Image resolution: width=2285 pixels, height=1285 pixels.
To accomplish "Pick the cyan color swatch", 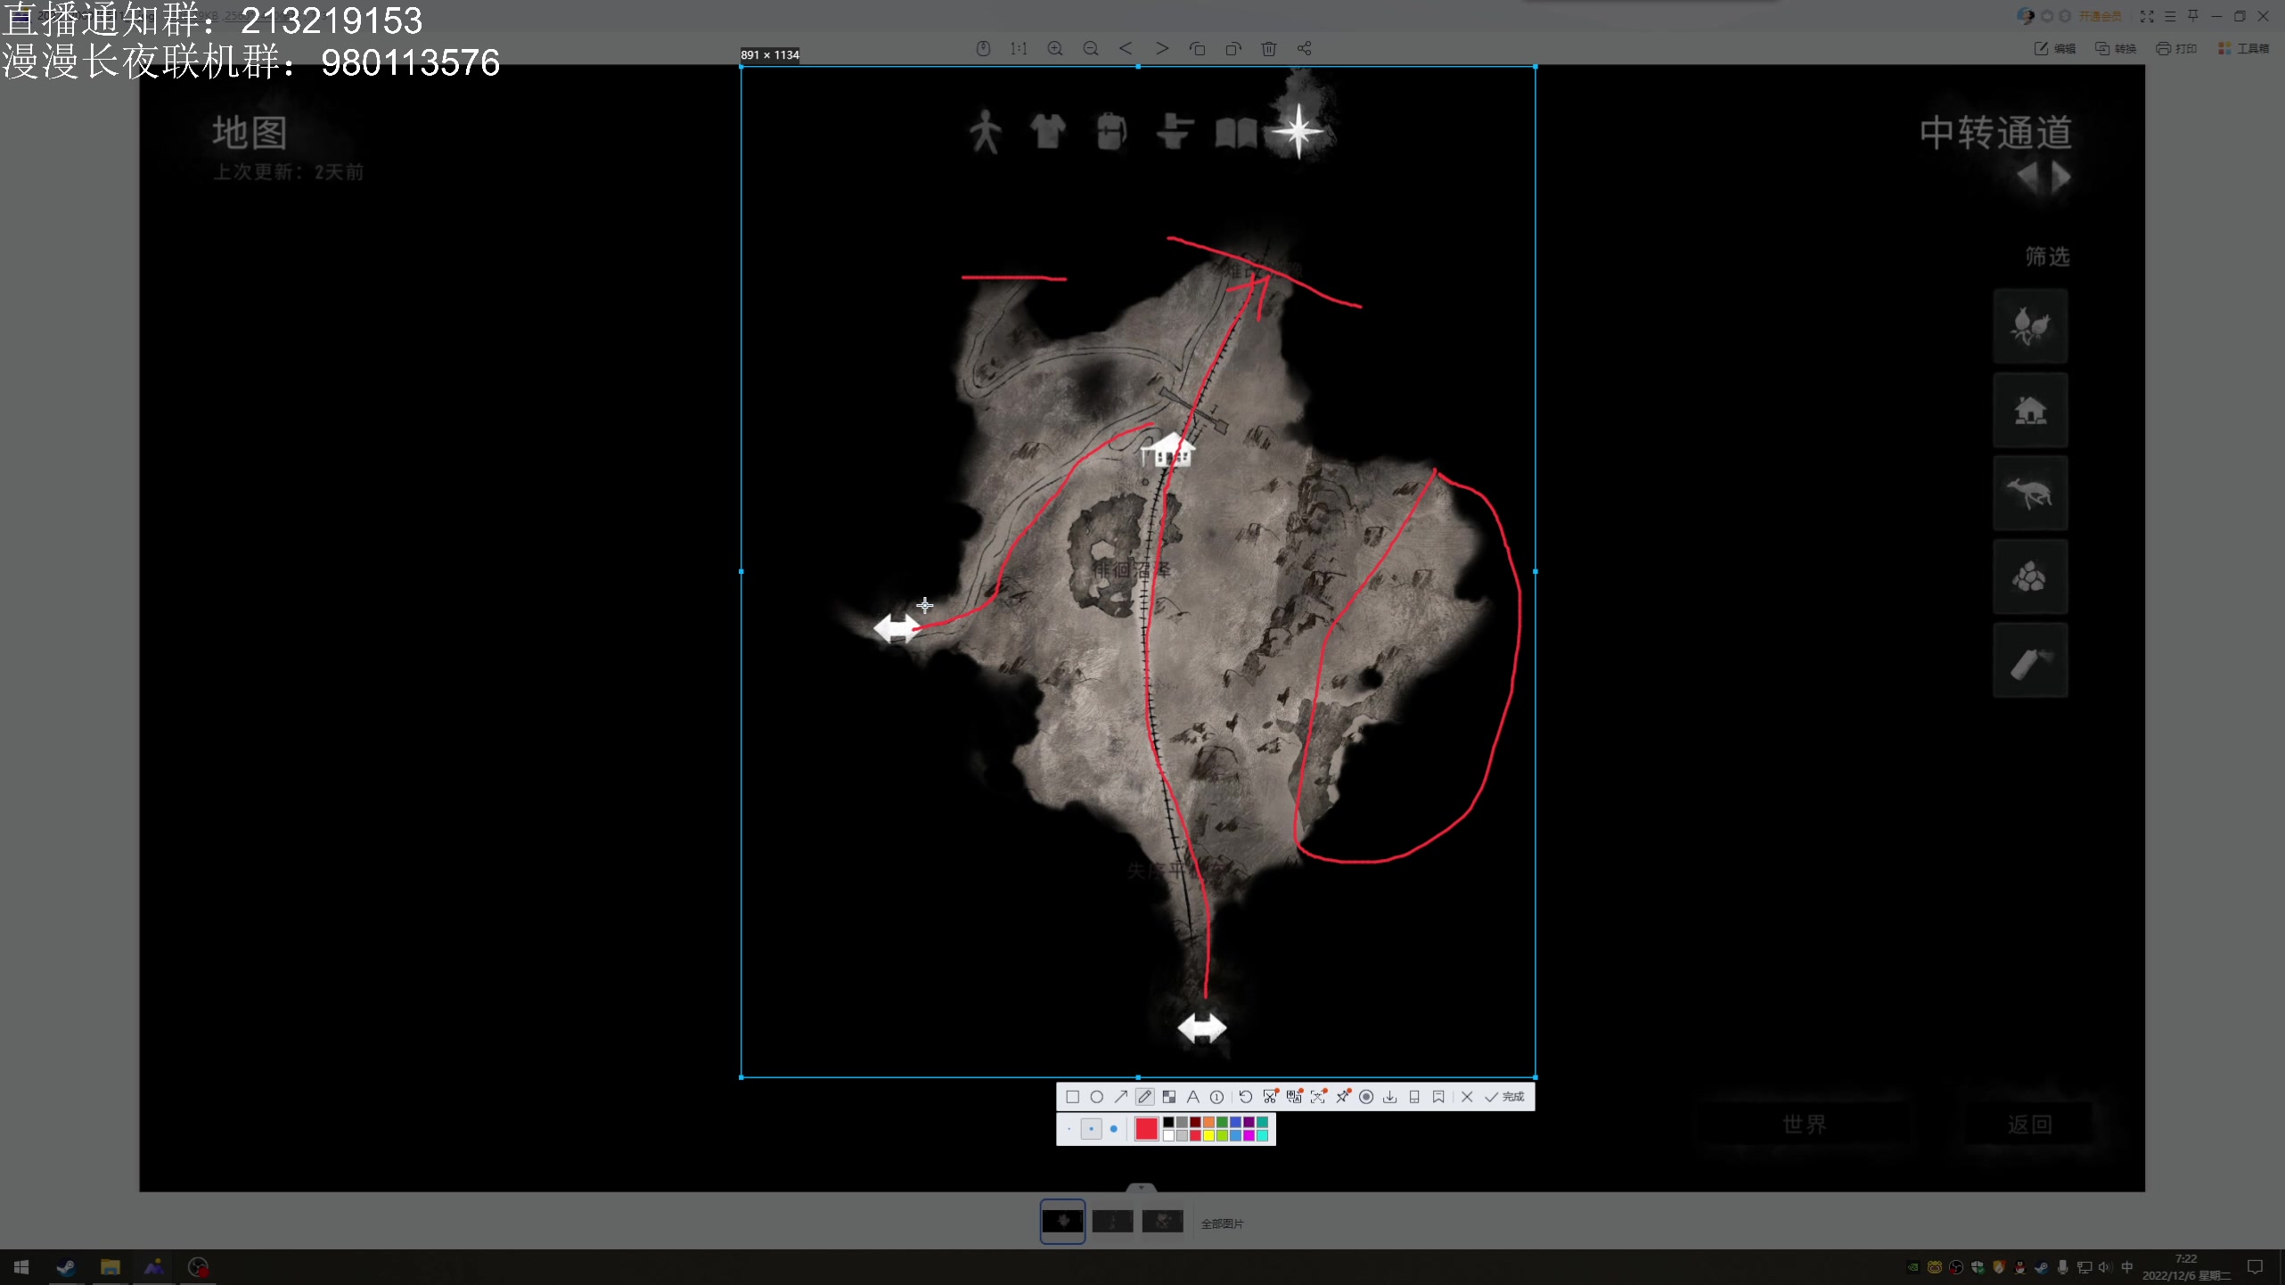I will tap(1263, 1135).
